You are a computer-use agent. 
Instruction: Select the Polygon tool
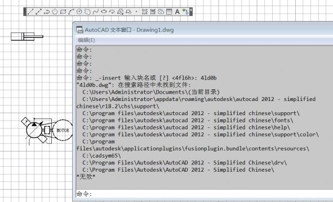coord(55,12)
